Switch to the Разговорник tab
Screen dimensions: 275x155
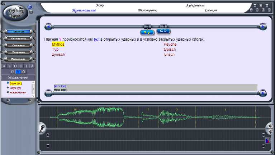point(147,10)
